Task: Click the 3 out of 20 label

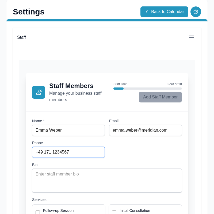Action: (174, 84)
